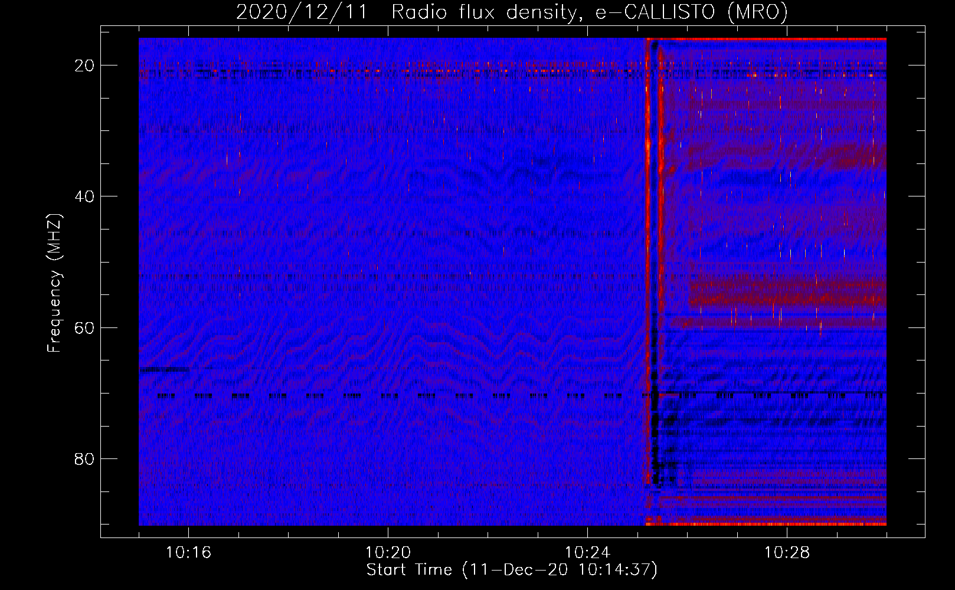The width and height of the screenshot is (955, 590).
Task: Click the 10:16 time tick label
Action: (x=188, y=553)
